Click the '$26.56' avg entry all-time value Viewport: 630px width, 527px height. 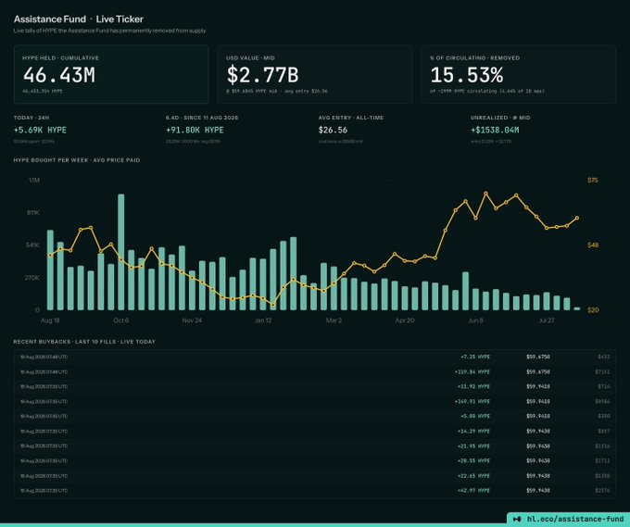tap(333, 131)
